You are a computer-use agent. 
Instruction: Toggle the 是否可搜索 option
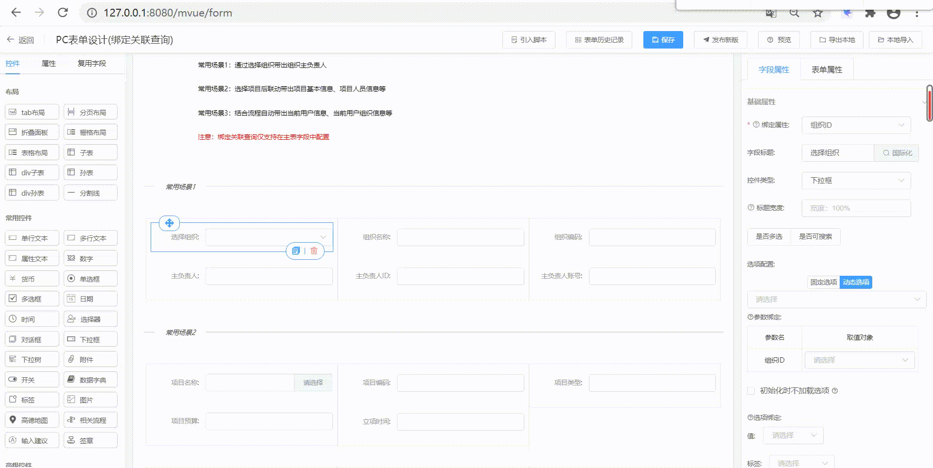(815, 236)
